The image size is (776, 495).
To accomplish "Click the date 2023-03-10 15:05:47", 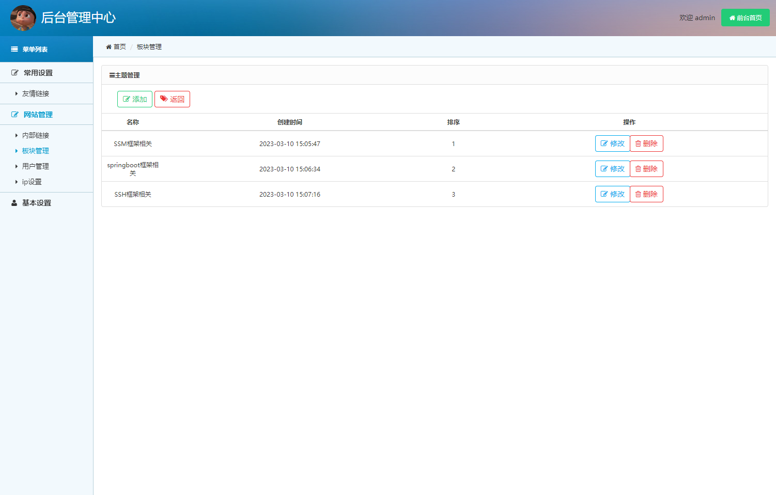I will (x=290, y=144).
